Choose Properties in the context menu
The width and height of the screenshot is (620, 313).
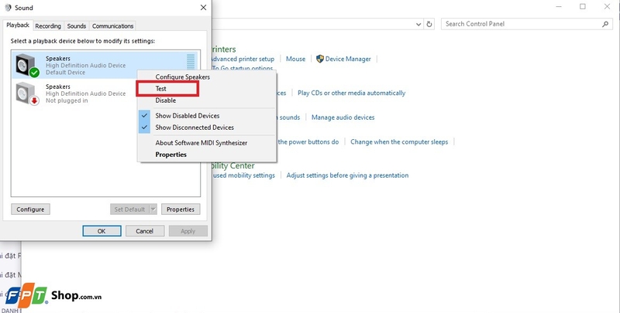coord(170,155)
